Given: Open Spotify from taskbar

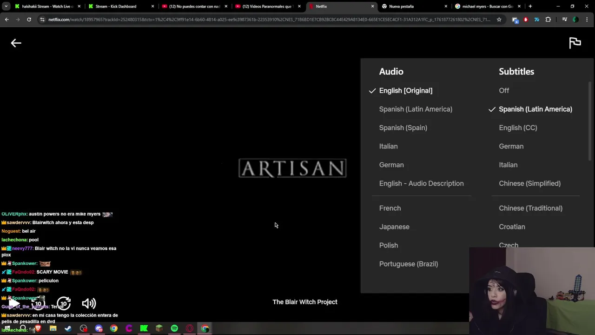Looking at the screenshot, I should 174,328.
